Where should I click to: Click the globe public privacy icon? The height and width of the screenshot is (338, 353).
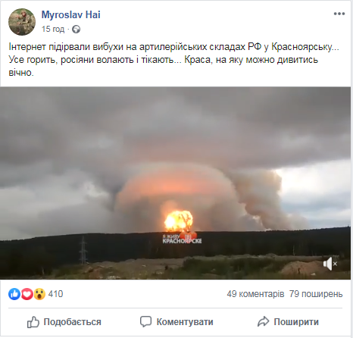coord(76,30)
